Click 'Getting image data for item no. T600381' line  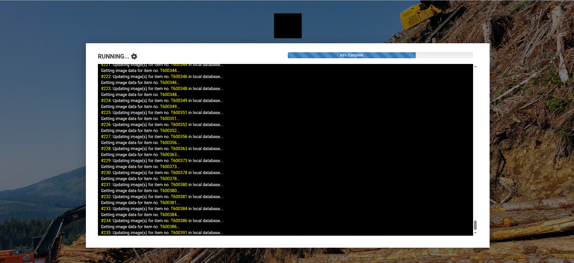pos(140,203)
